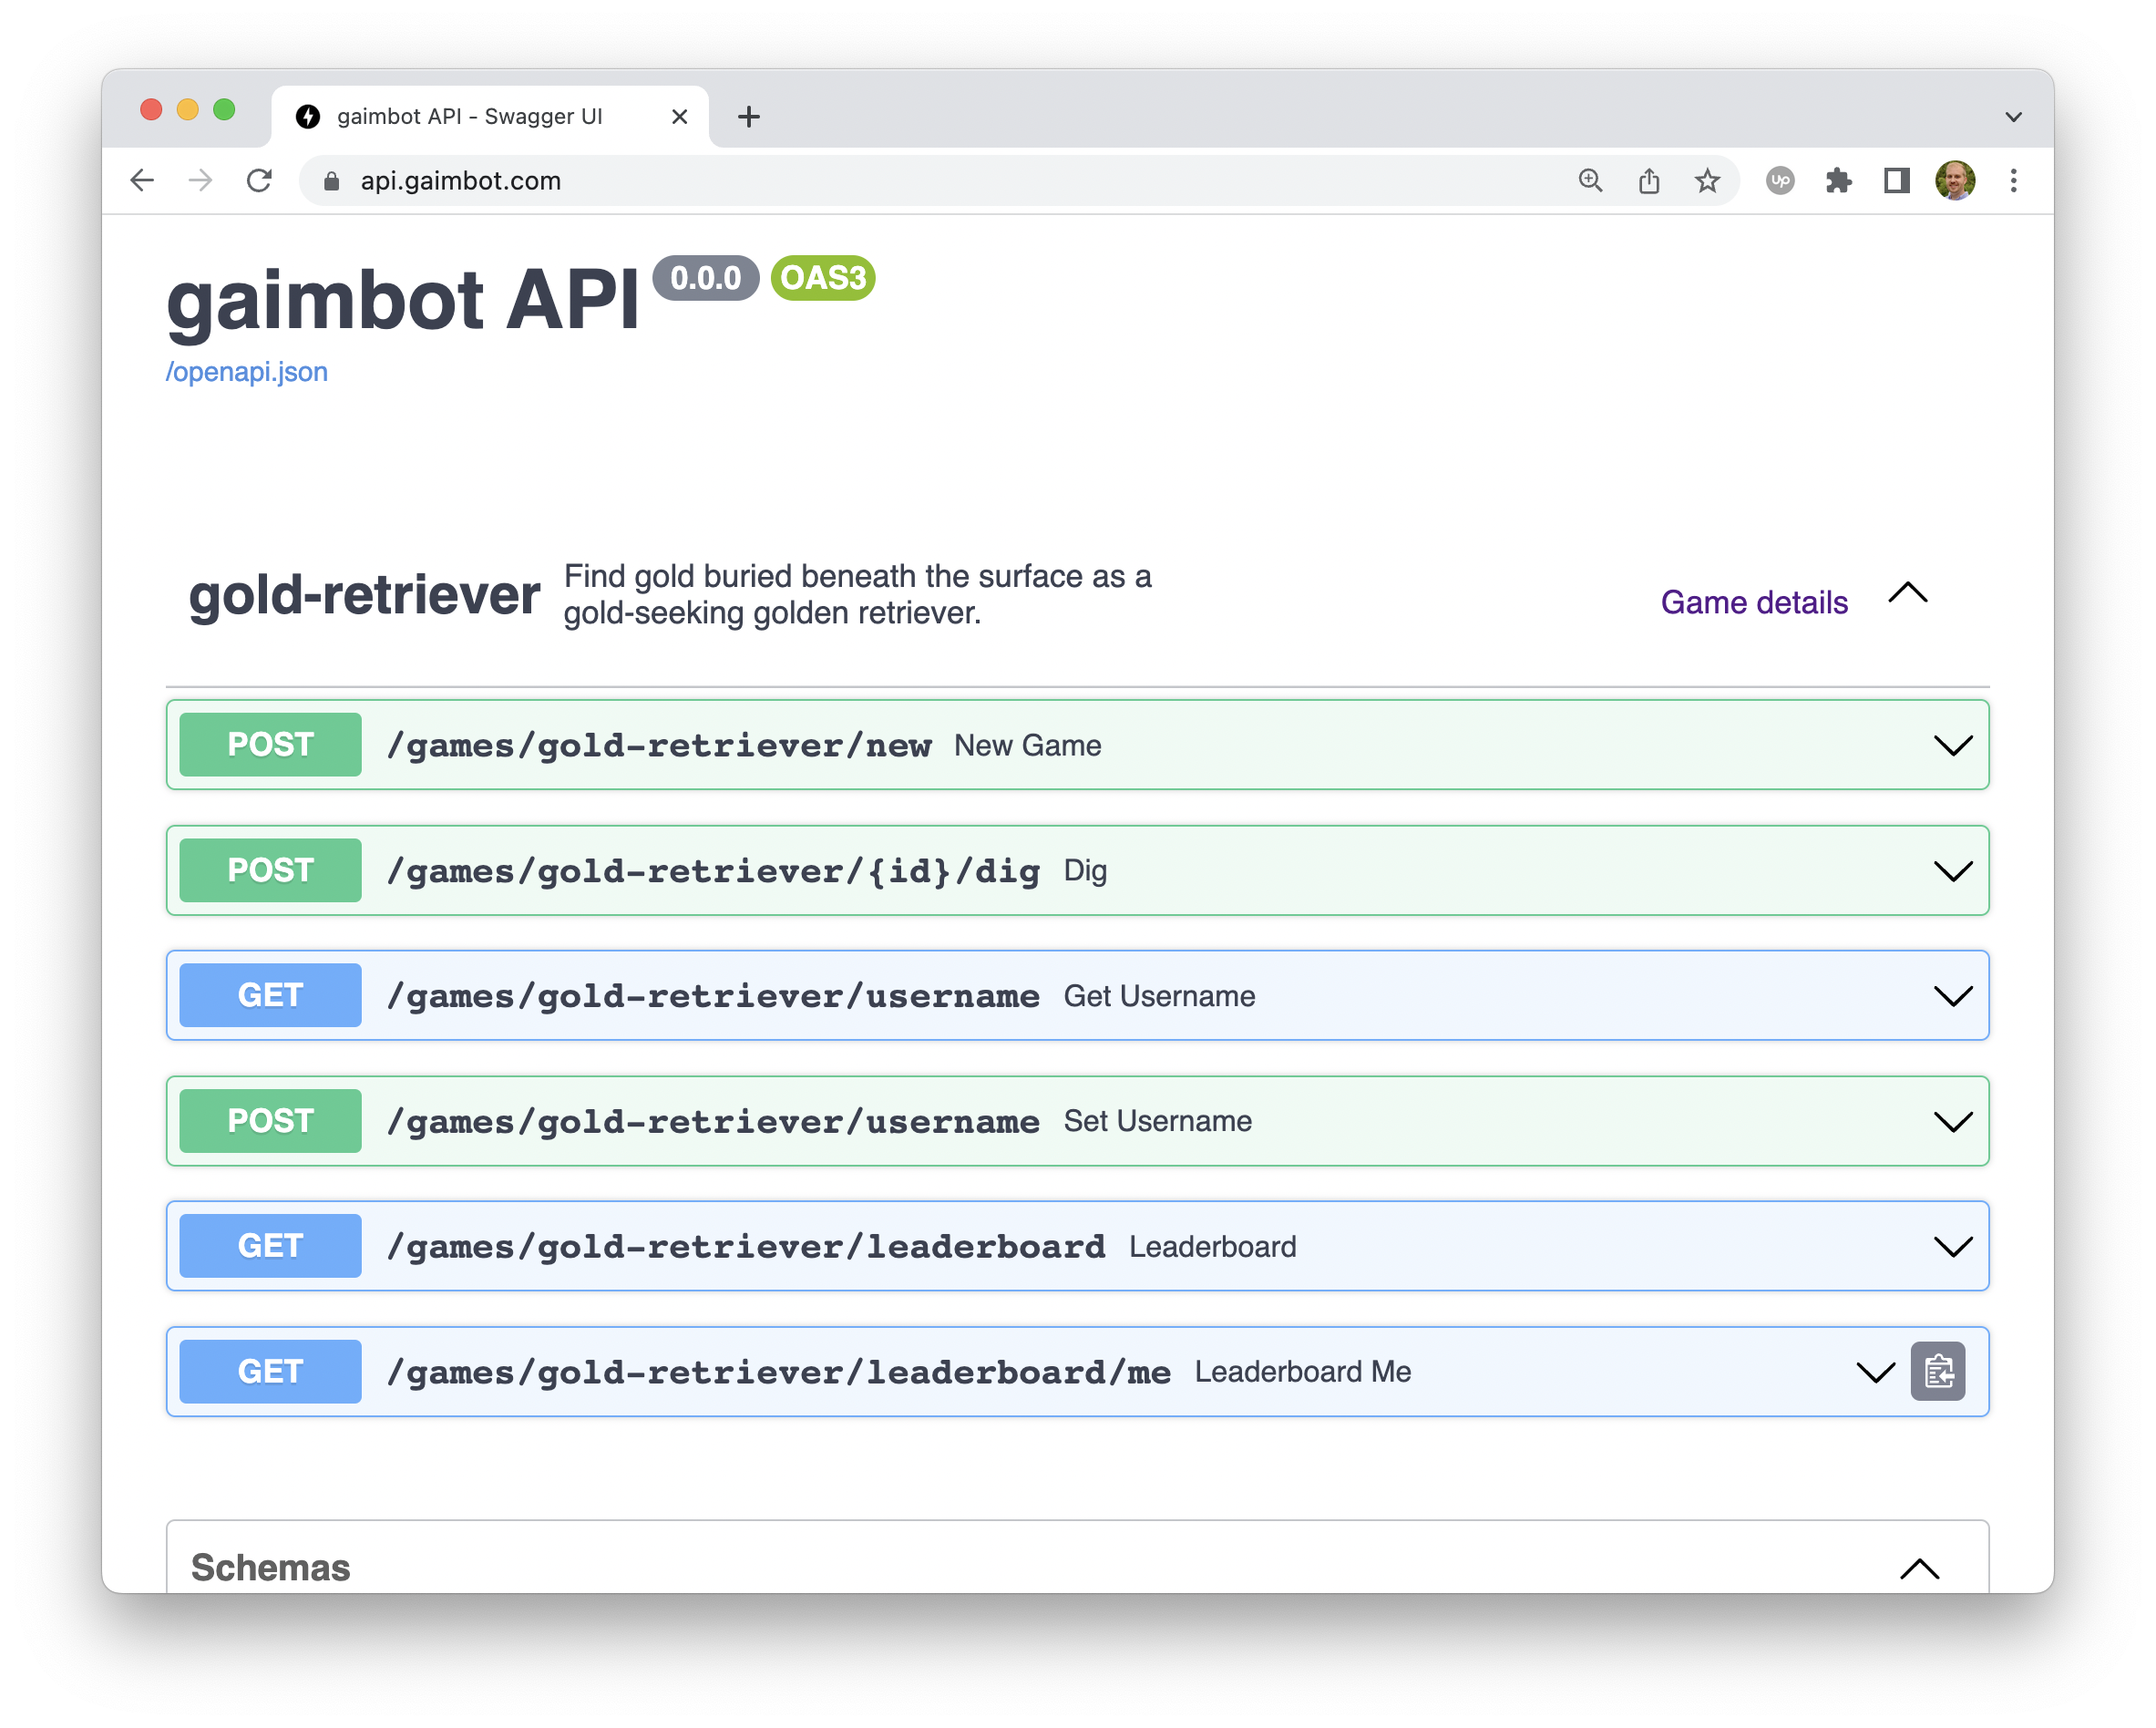Open the zoom magnifier in address bar
Screen dimensions: 2156x1728
tap(1590, 180)
